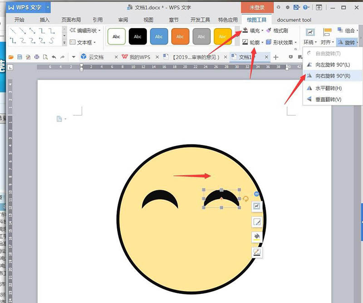Click the 填充 fill bucket icon
This screenshot has width=363, height=303.
pos(245,30)
